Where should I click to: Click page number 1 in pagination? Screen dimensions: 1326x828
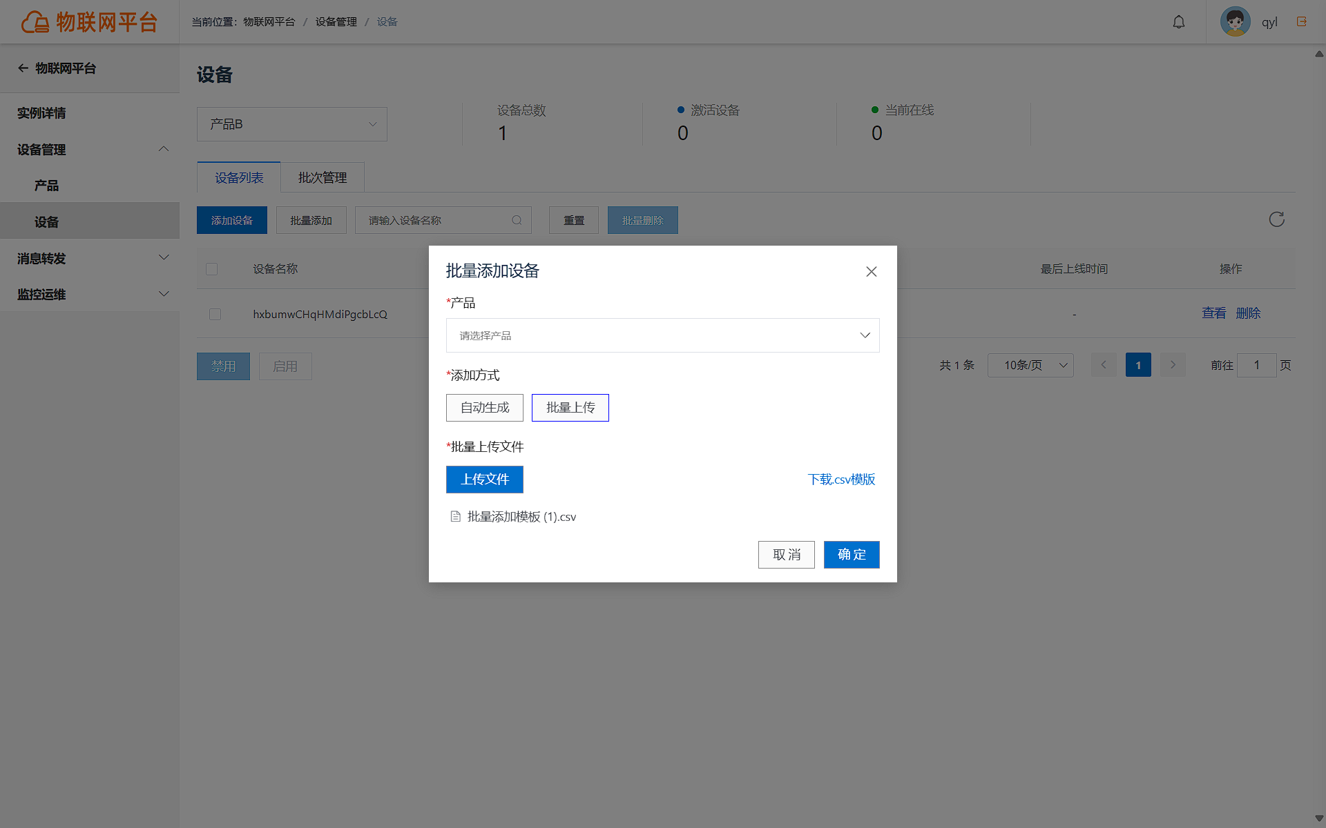click(x=1138, y=365)
